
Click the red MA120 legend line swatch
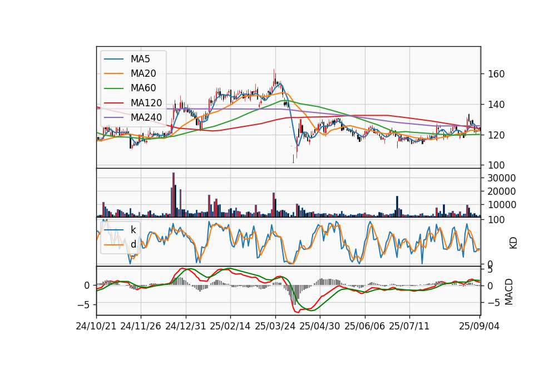113,103
